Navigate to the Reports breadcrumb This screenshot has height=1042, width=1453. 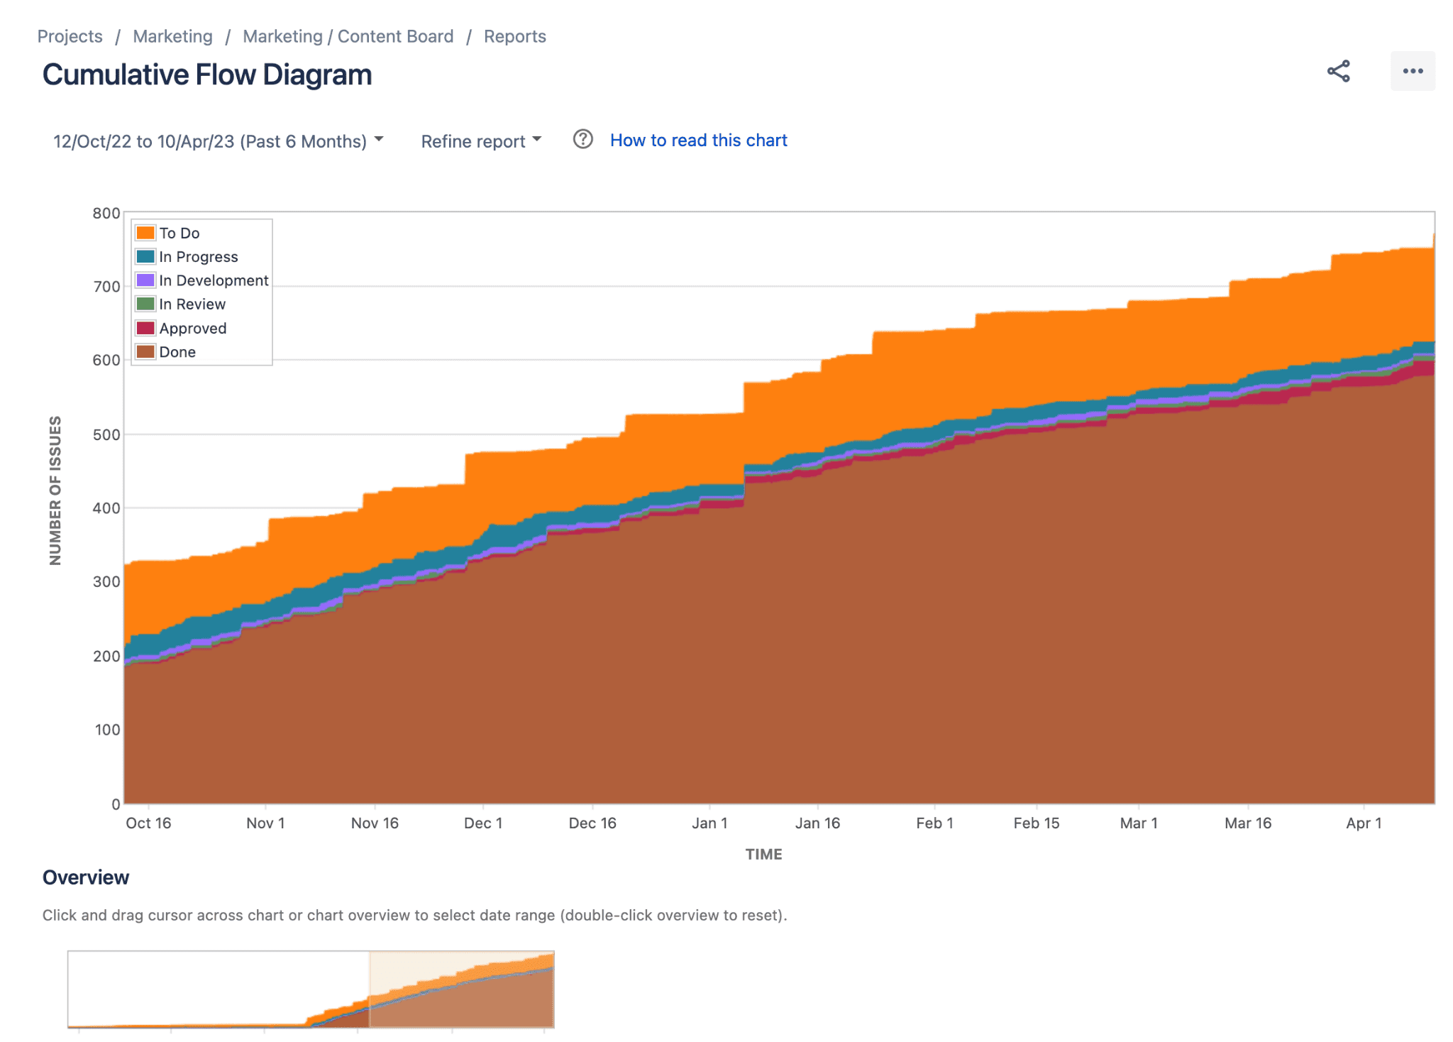[514, 36]
